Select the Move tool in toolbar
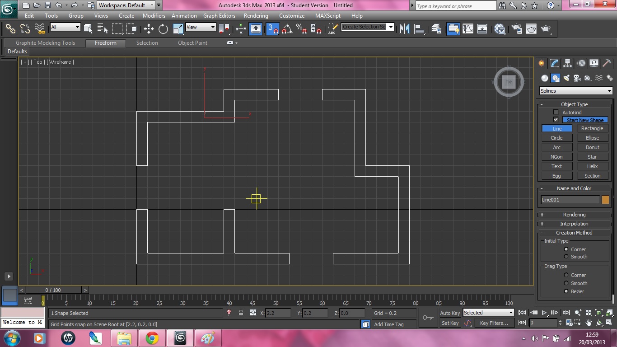Image resolution: width=617 pixels, height=347 pixels. [149, 29]
